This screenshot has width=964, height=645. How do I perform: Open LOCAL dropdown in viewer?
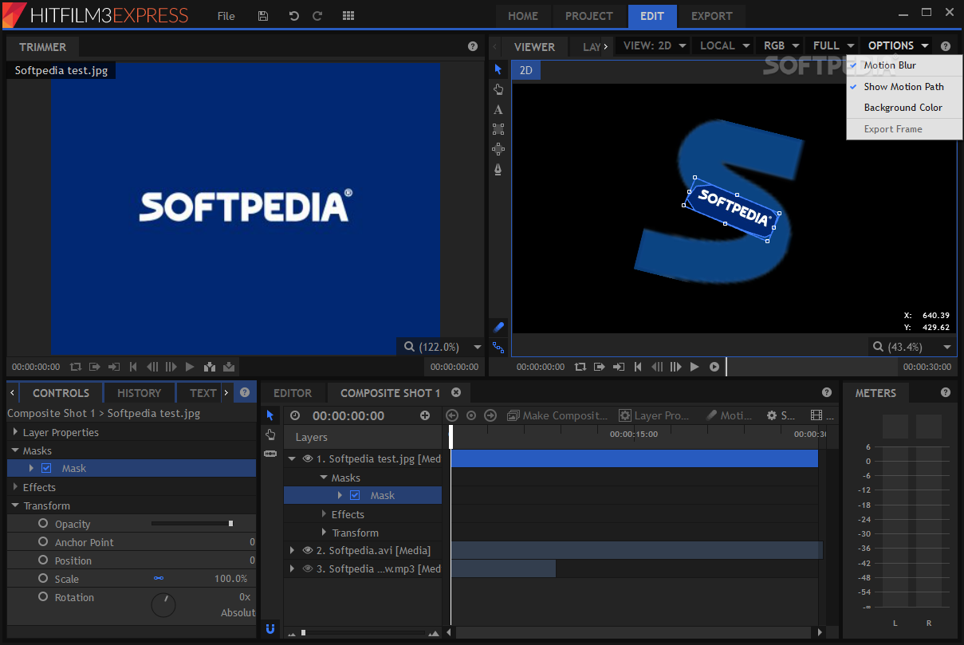(x=724, y=45)
